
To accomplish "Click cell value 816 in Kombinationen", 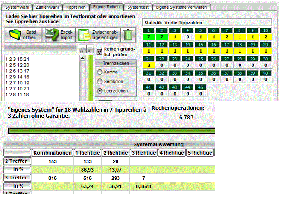I will click(53, 178).
